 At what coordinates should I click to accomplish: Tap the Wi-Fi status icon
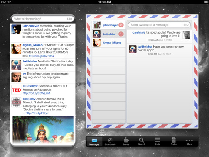coord(9,2)
